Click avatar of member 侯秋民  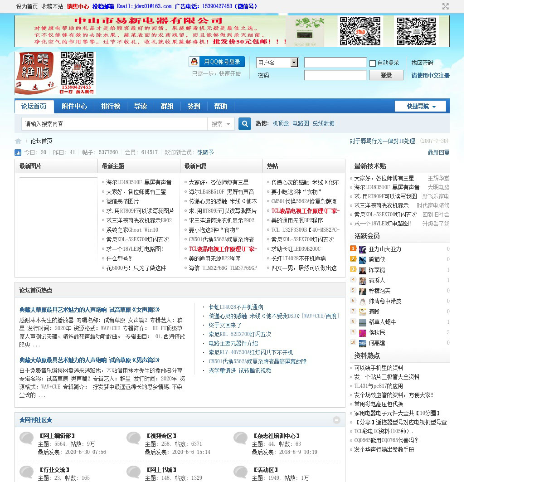pos(363,333)
